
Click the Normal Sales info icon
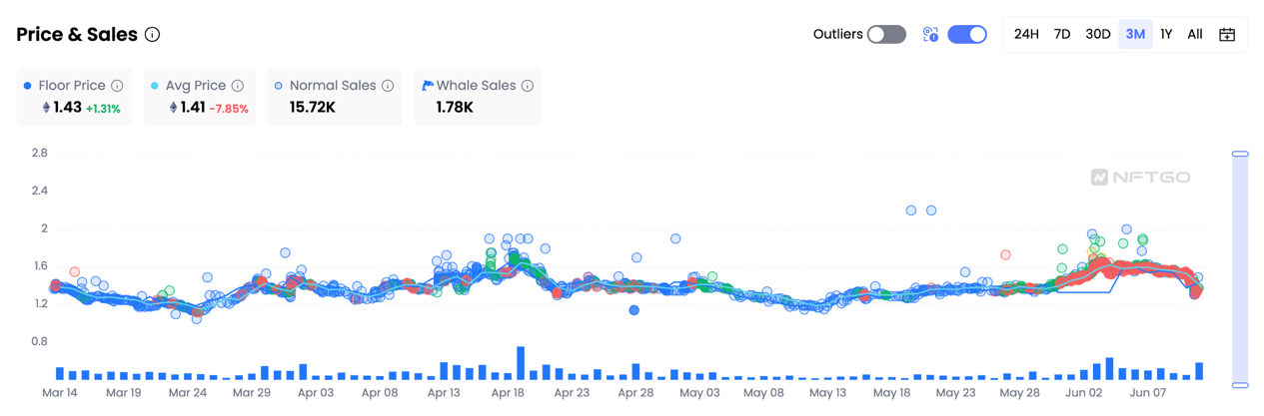[388, 86]
